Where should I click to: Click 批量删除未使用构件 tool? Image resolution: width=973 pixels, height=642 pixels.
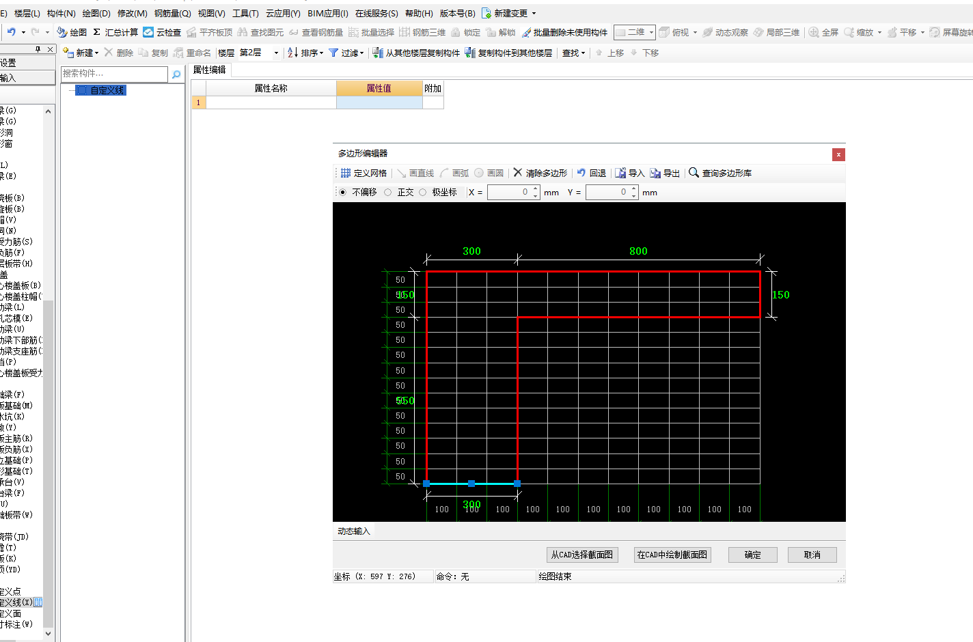[x=564, y=32]
